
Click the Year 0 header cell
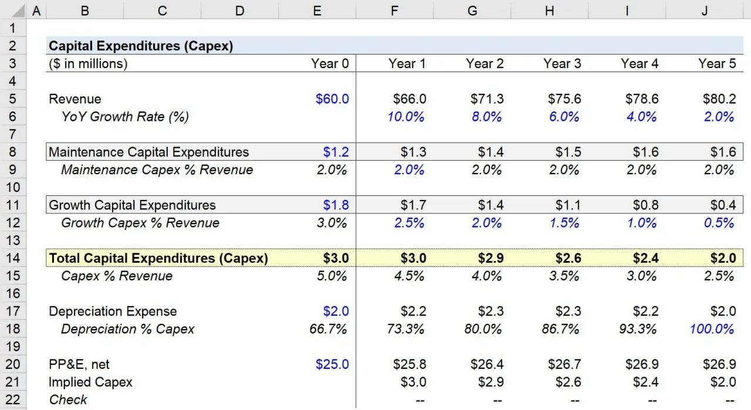pyautogui.click(x=330, y=63)
